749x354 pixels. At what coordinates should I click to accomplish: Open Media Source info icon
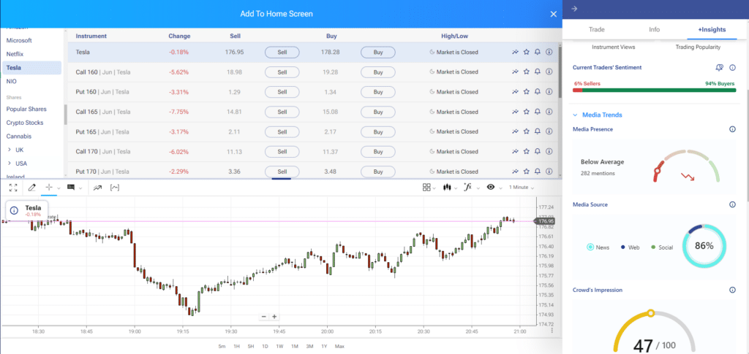point(732,204)
